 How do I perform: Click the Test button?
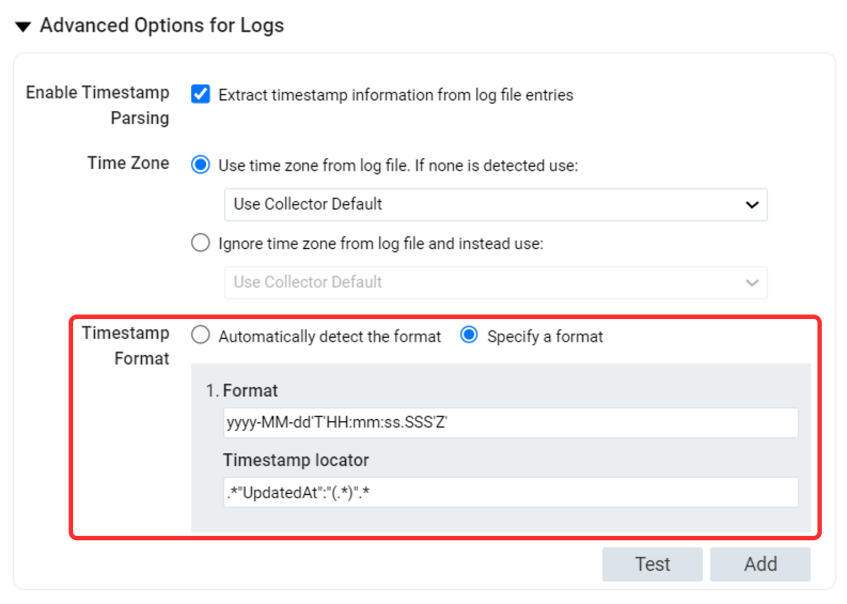(652, 564)
